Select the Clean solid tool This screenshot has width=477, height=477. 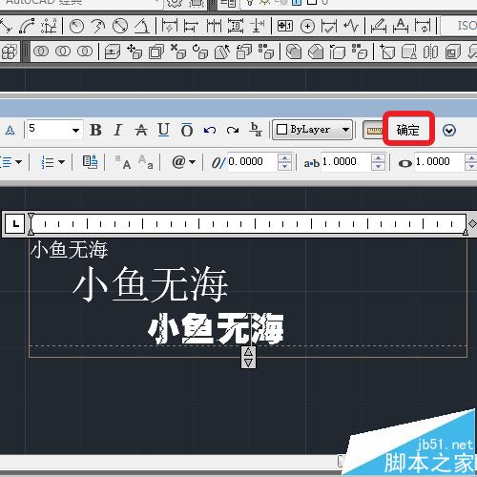[x=409, y=52]
